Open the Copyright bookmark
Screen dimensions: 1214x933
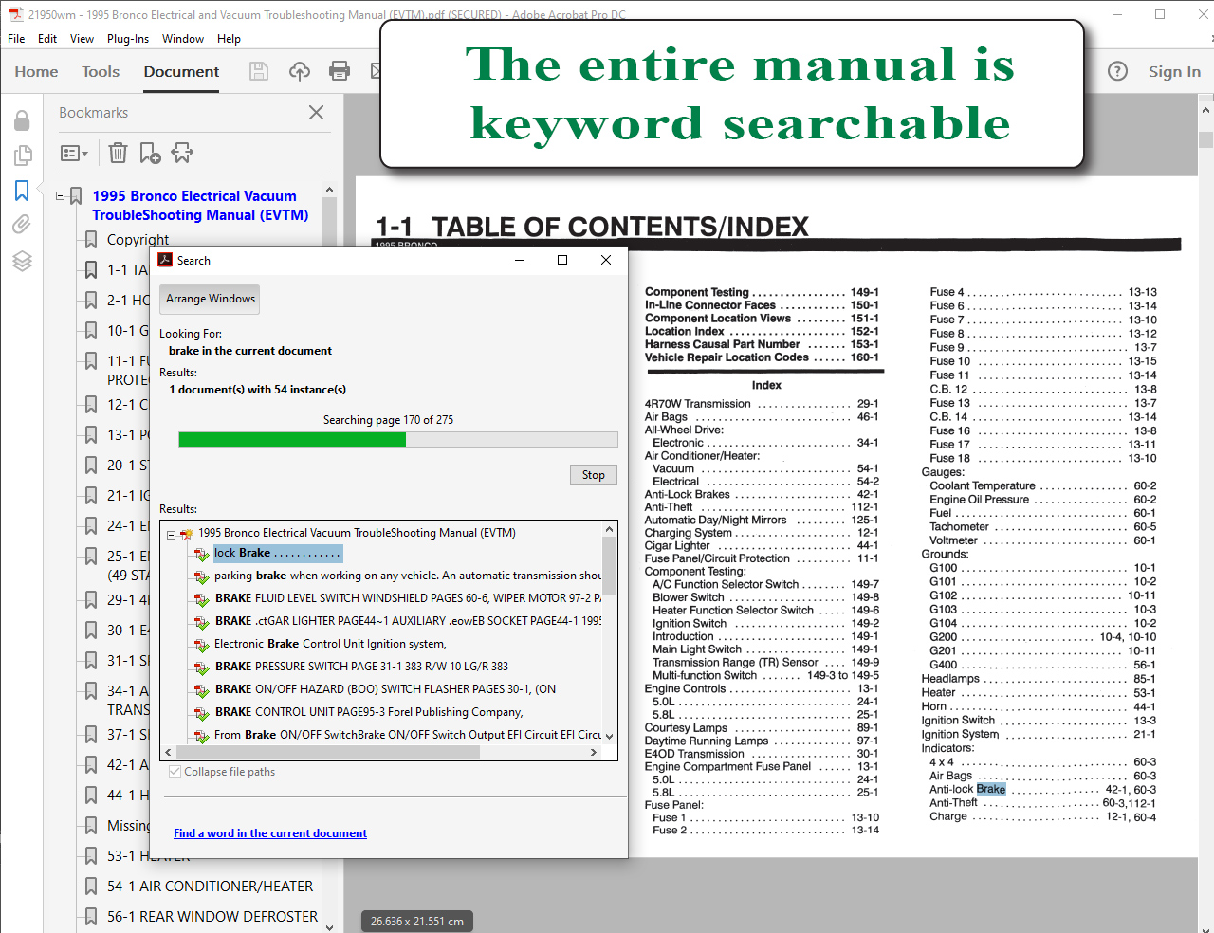pos(138,239)
